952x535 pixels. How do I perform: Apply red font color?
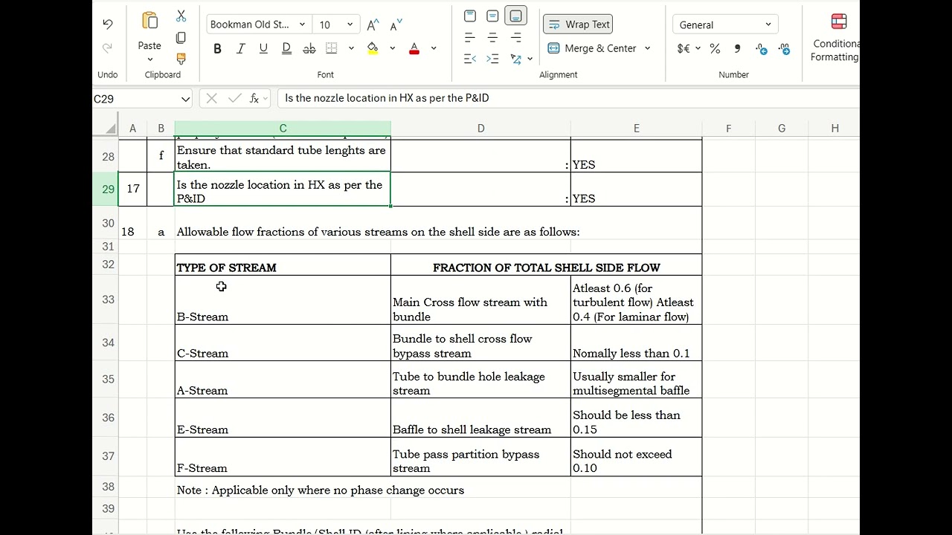tap(414, 48)
